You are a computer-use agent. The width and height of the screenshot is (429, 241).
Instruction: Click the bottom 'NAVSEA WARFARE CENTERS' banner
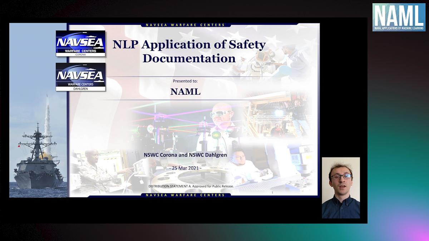185,195
